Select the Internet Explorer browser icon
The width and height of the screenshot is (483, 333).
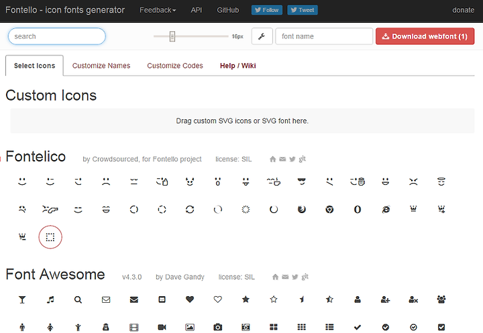click(x=385, y=210)
